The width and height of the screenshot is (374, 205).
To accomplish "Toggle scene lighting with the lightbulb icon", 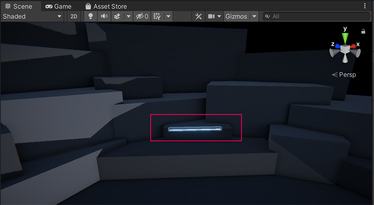I will pos(91,16).
